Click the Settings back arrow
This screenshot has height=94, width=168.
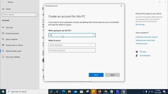point(3,2)
